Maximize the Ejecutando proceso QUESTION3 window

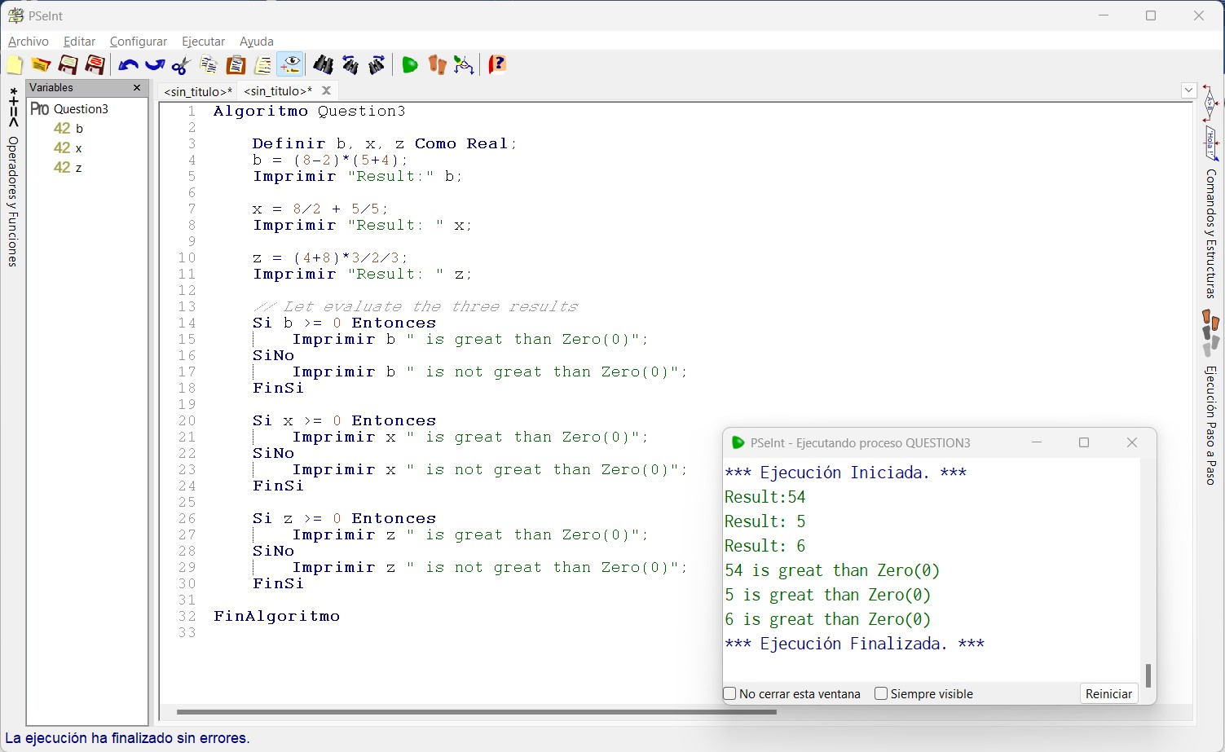pos(1084,442)
